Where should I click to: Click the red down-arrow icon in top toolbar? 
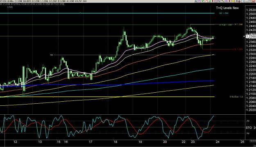click(x=229, y=1)
